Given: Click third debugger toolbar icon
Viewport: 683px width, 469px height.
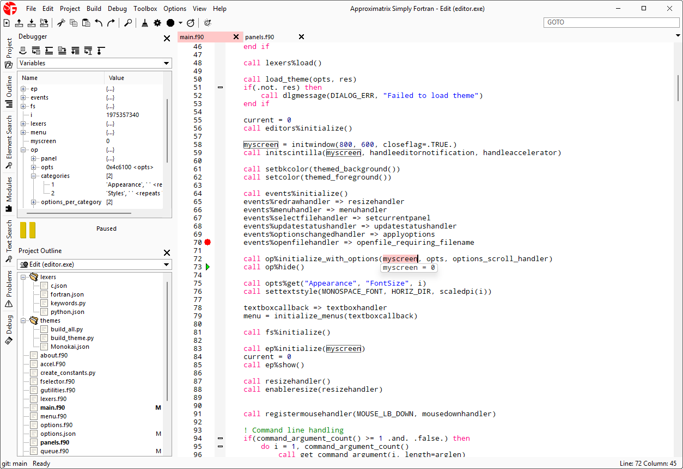Looking at the screenshot, I should coord(49,51).
